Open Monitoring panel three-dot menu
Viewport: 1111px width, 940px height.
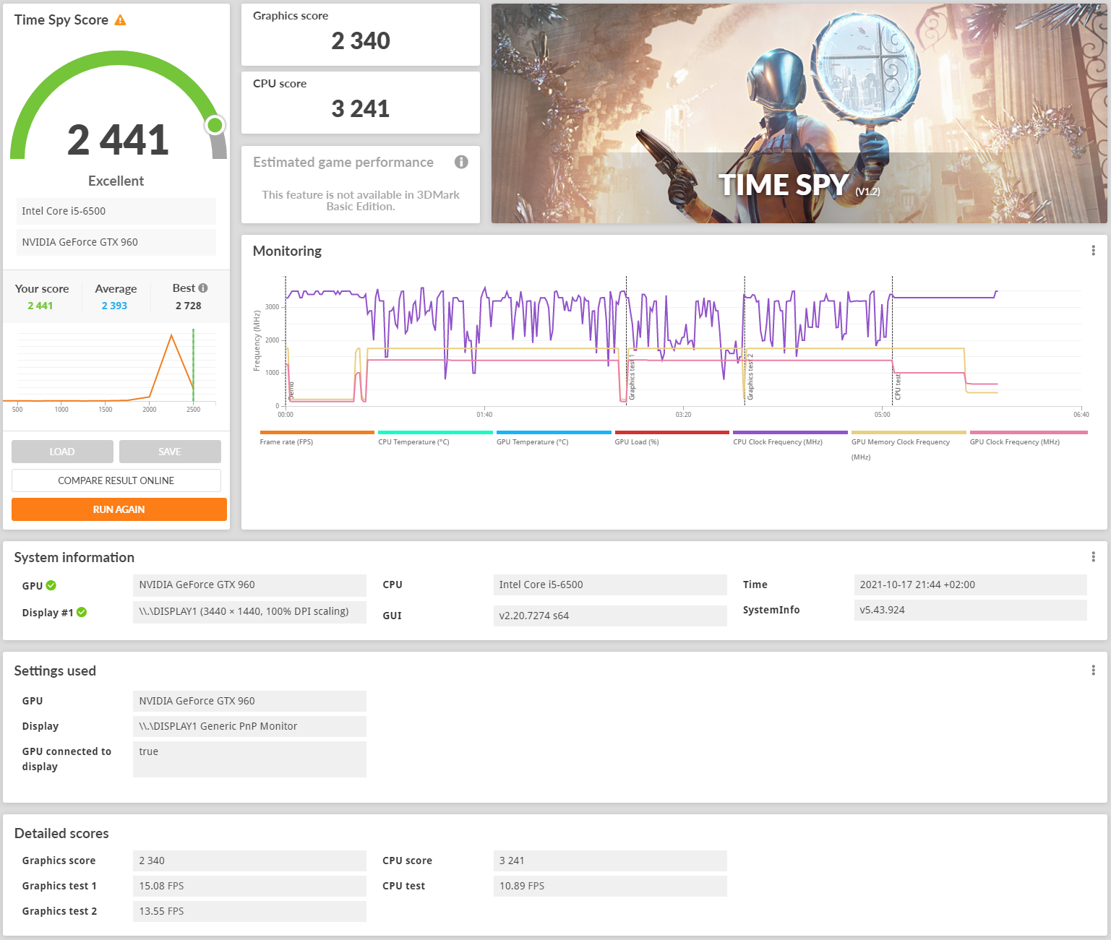tap(1093, 251)
